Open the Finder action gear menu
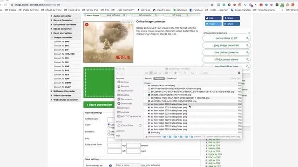The width and height of the screenshot is (298, 167). 176,73
